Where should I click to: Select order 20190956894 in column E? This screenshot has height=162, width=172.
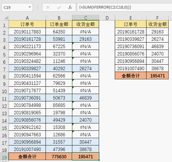pyautogui.click(x=131, y=61)
